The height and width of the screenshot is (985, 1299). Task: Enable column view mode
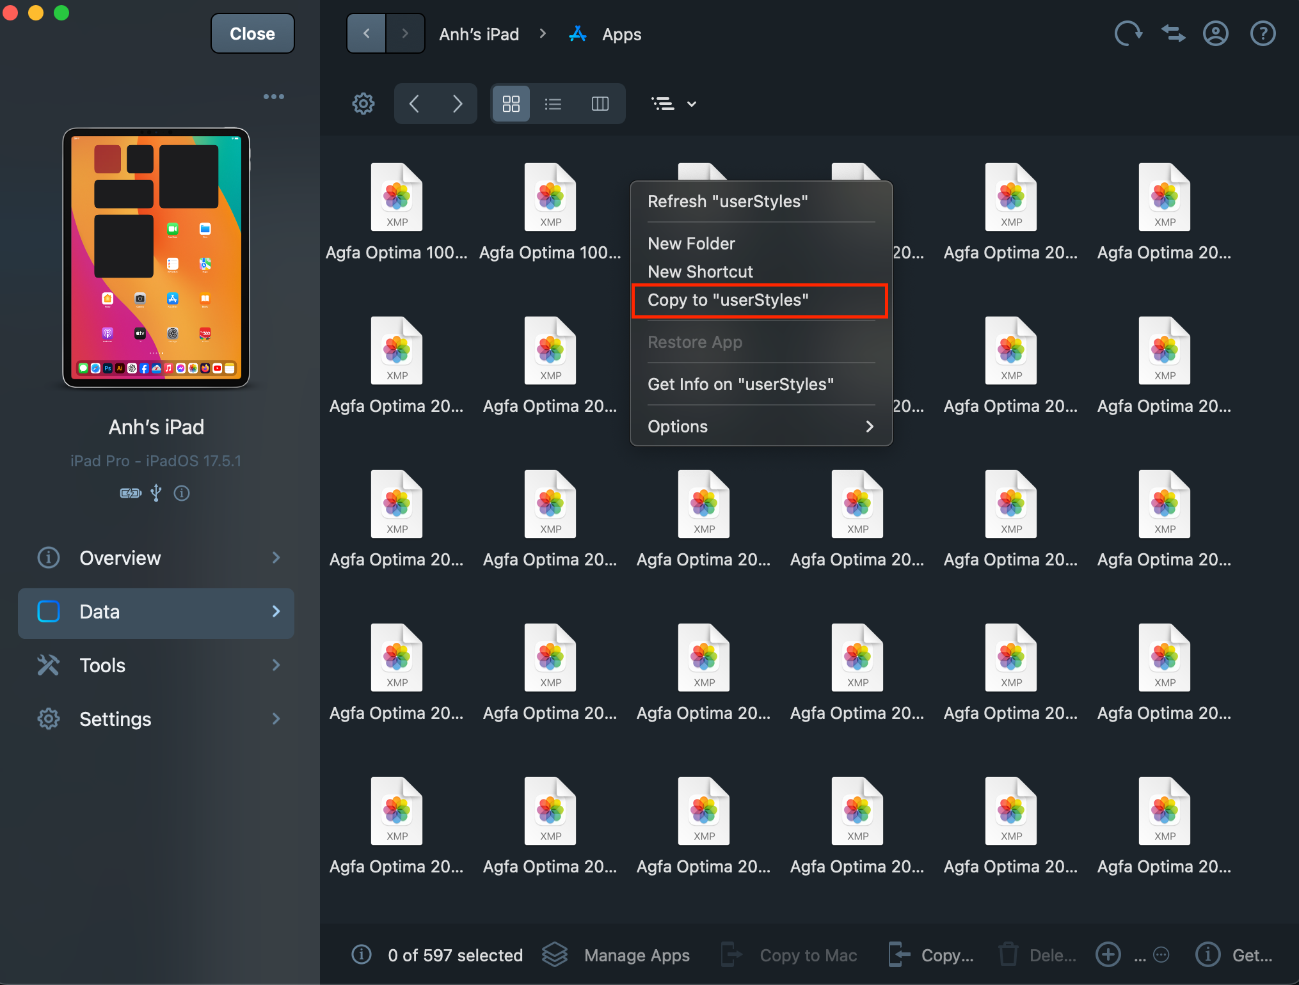click(600, 103)
